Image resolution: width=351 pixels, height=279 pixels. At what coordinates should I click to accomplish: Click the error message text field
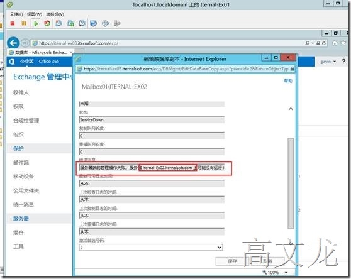152,167
